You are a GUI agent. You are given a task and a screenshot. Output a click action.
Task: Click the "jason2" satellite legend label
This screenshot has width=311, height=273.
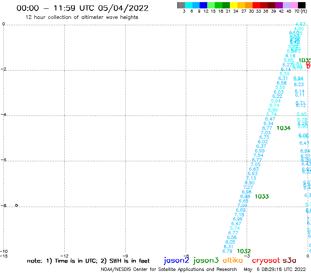[177, 260]
